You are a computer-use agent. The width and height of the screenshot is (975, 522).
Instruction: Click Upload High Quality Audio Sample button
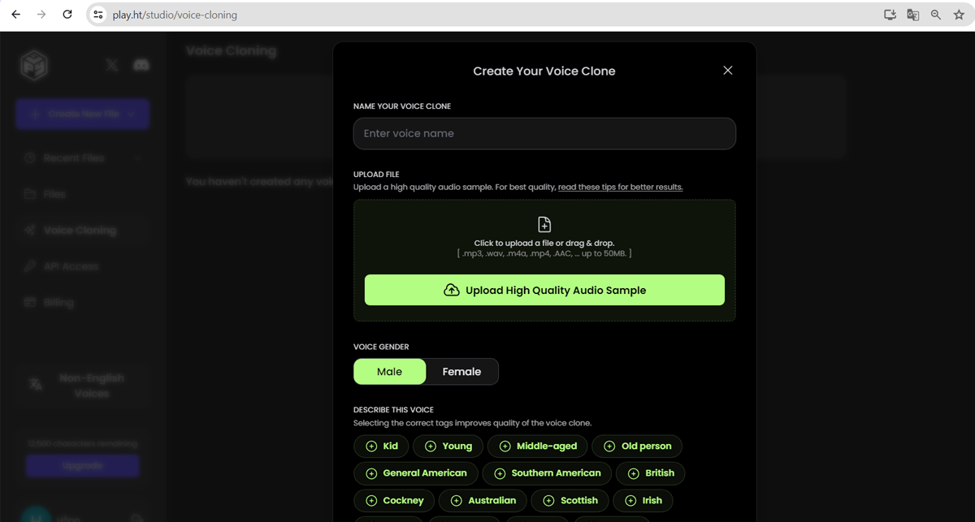pos(544,290)
